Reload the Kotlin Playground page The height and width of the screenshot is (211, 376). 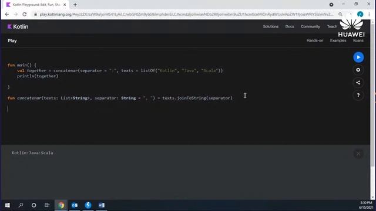pos(25,14)
